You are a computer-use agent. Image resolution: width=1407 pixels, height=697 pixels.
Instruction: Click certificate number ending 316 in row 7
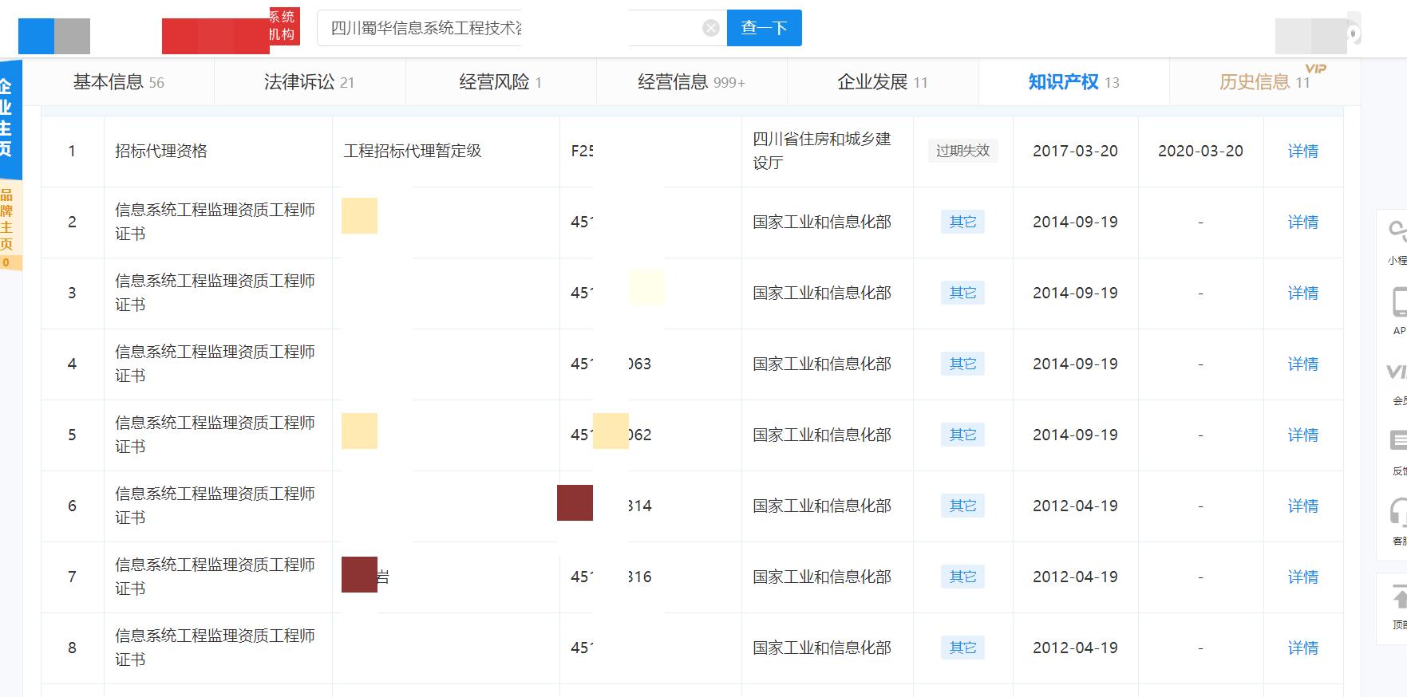point(611,577)
